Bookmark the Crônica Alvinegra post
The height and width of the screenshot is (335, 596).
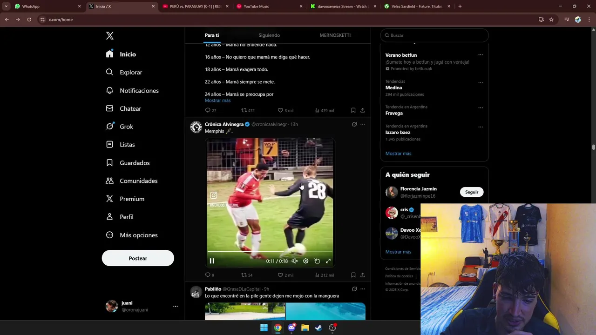[353, 275]
